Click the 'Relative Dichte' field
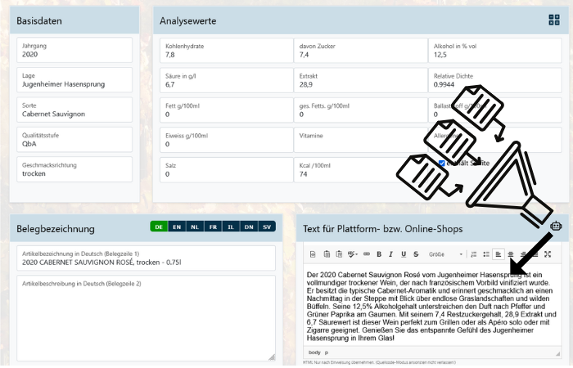Image resolution: width=573 pixels, height=368 pixels. click(x=494, y=80)
